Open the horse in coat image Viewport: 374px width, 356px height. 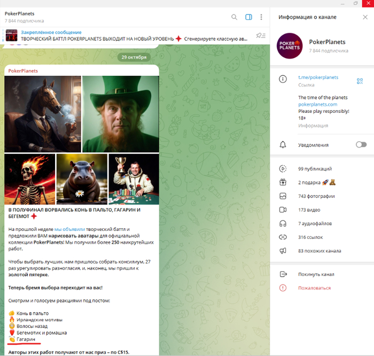click(43, 114)
